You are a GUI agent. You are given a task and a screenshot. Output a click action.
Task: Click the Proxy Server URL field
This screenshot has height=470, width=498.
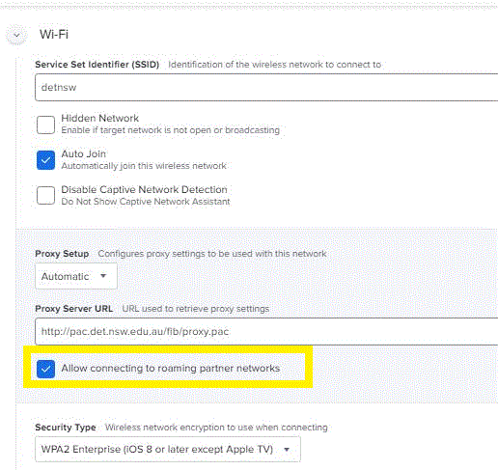(266, 331)
